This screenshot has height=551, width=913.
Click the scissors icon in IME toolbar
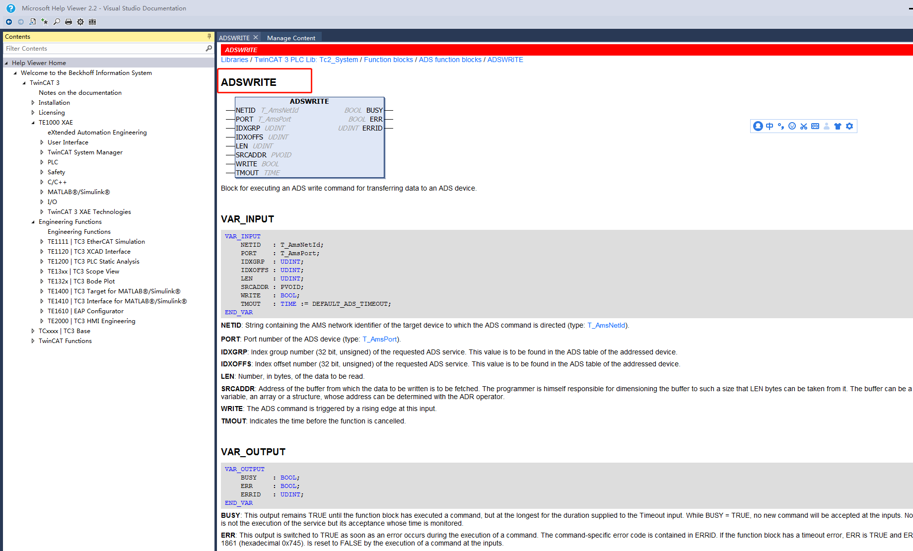(x=804, y=127)
